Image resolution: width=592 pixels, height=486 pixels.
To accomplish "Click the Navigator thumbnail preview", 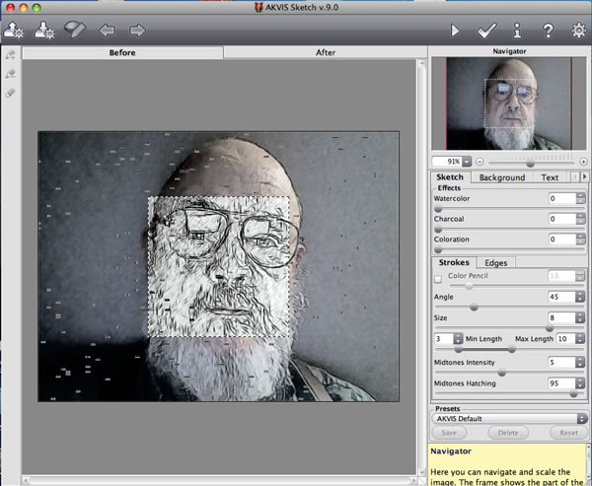I will click(x=509, y=104).
